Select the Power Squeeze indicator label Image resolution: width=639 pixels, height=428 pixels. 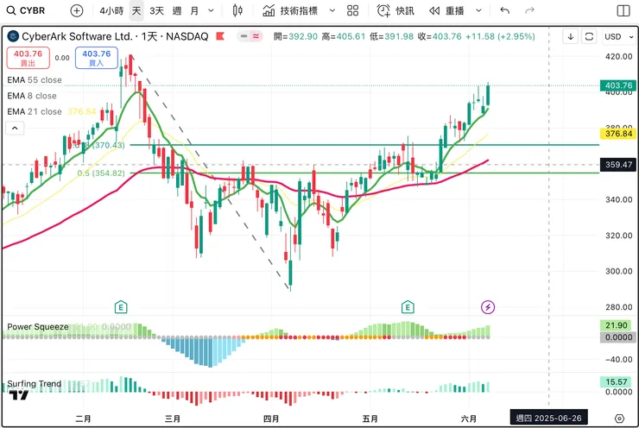pyautogui.click(x=38, y=326)
